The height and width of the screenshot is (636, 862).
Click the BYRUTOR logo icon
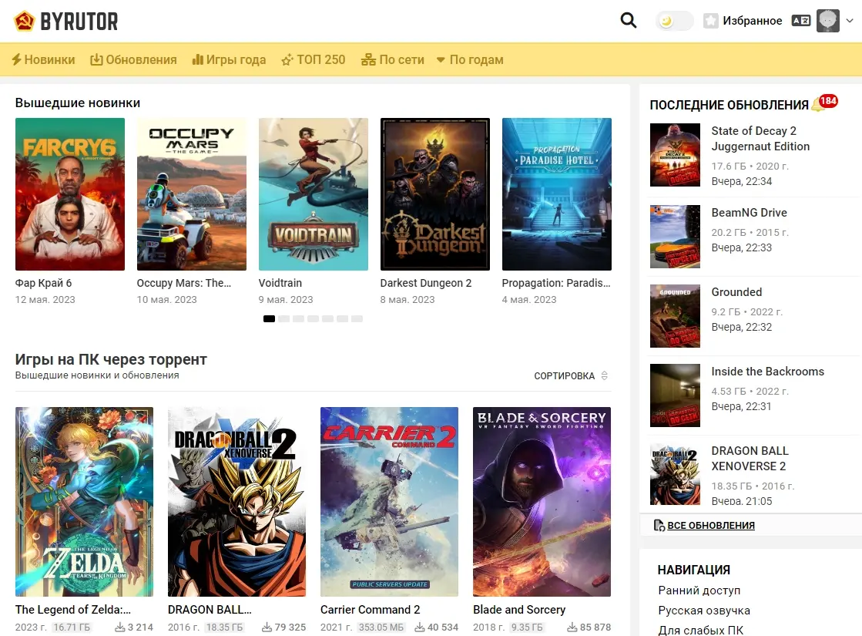25,21
